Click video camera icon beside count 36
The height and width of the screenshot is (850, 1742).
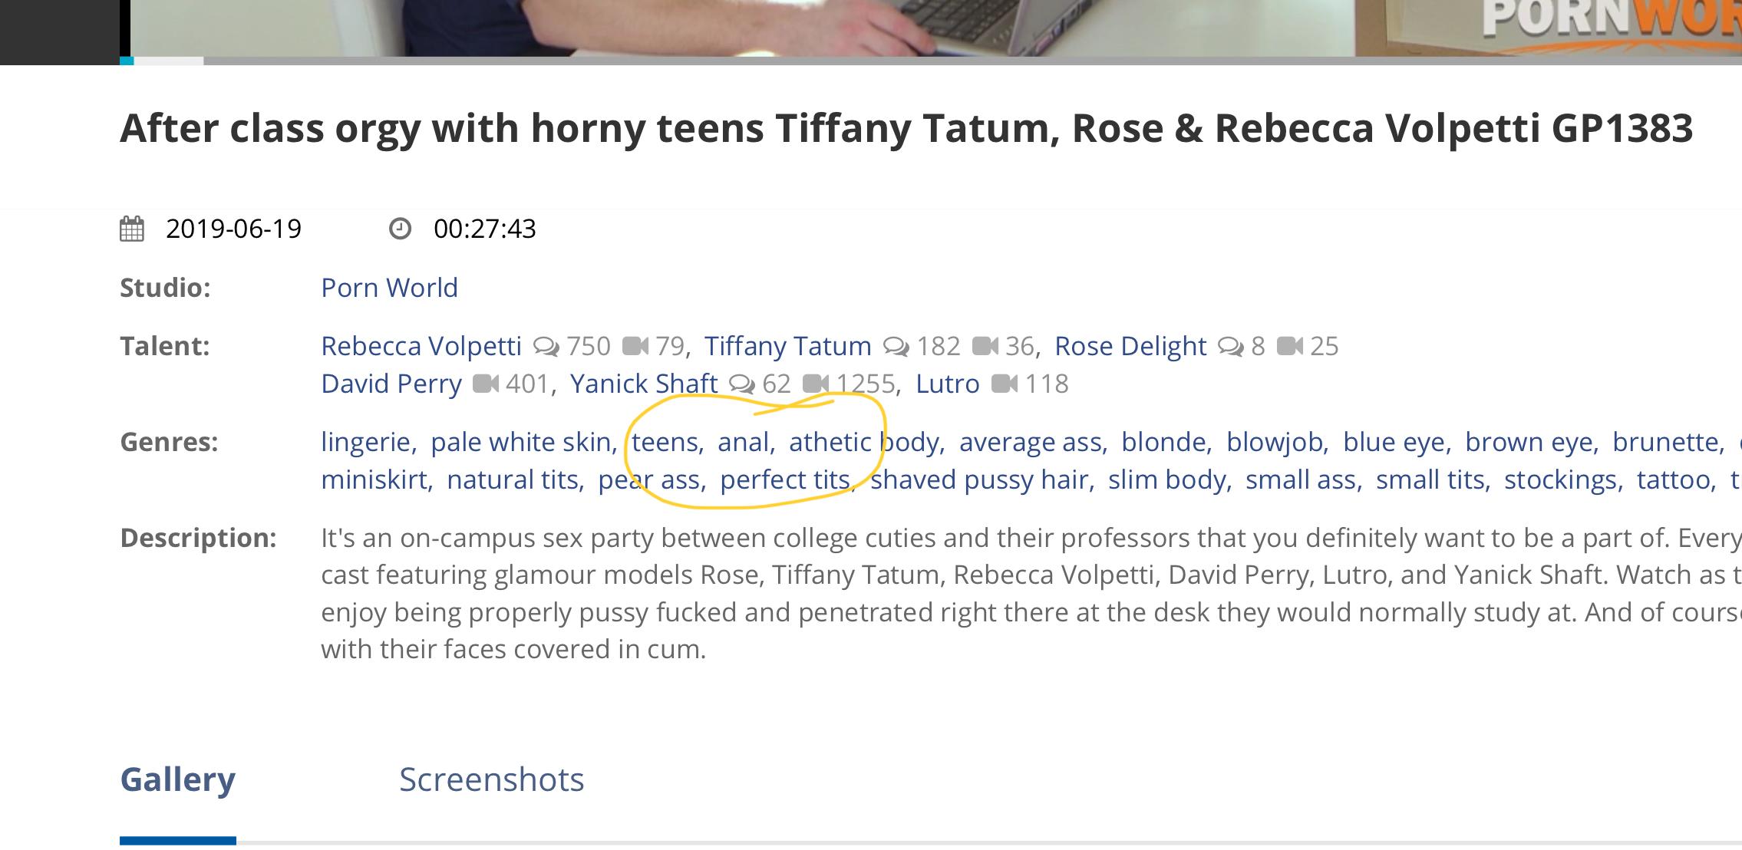(x=985, y=347)
